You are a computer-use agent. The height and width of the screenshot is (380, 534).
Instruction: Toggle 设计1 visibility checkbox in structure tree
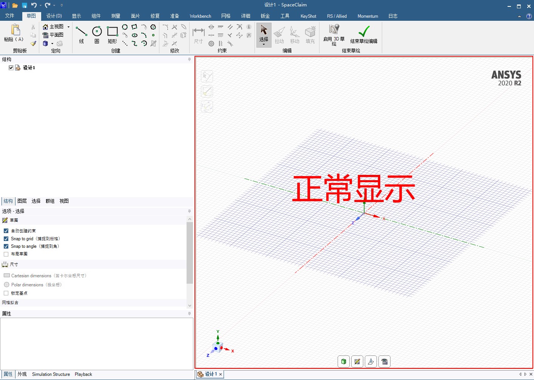[11, 68]
